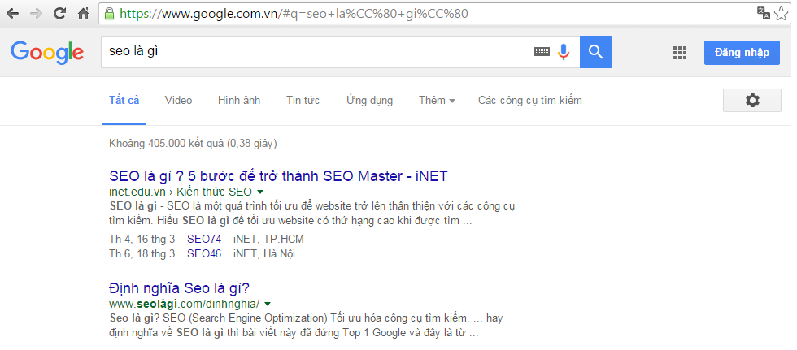The image size is (797, 350).
Task: Click the translate page icon in the address bar
Action: (x=763, y=13)
